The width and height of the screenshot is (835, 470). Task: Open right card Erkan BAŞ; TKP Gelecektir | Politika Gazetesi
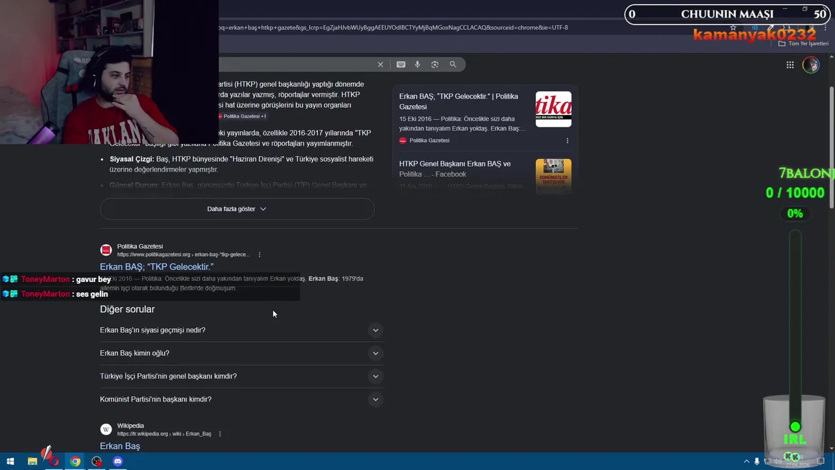459,101
